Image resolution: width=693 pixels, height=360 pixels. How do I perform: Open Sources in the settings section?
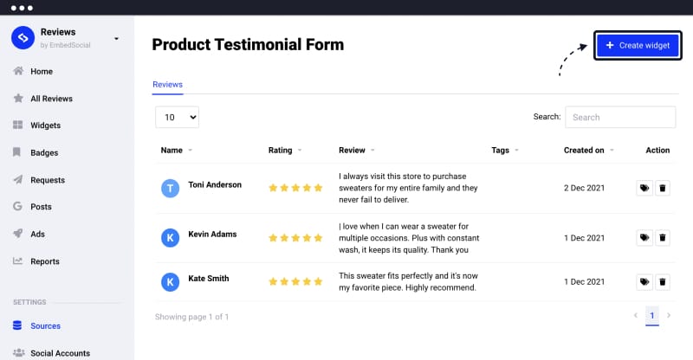[45, 326]
